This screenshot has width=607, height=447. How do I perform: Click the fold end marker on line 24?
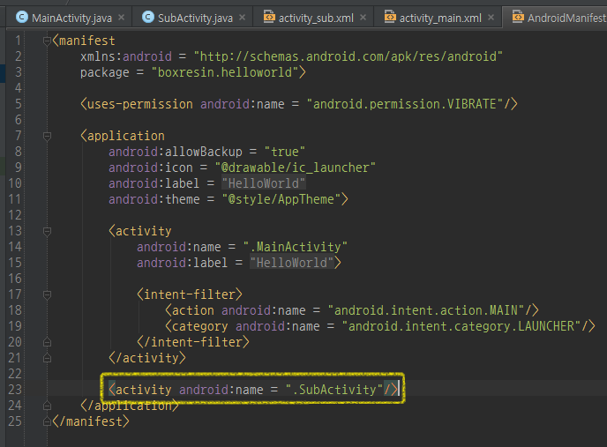click(x=48, y=406)
